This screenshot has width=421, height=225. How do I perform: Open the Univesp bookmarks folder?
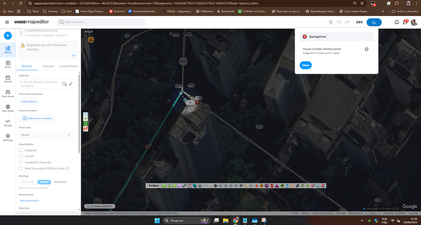pos(50,11)
